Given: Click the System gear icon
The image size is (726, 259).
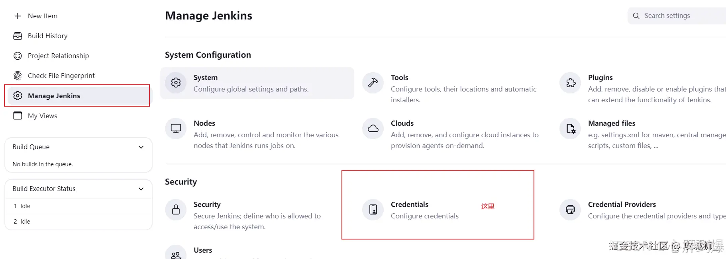Looking at the screenshot, I should point(176,83).
